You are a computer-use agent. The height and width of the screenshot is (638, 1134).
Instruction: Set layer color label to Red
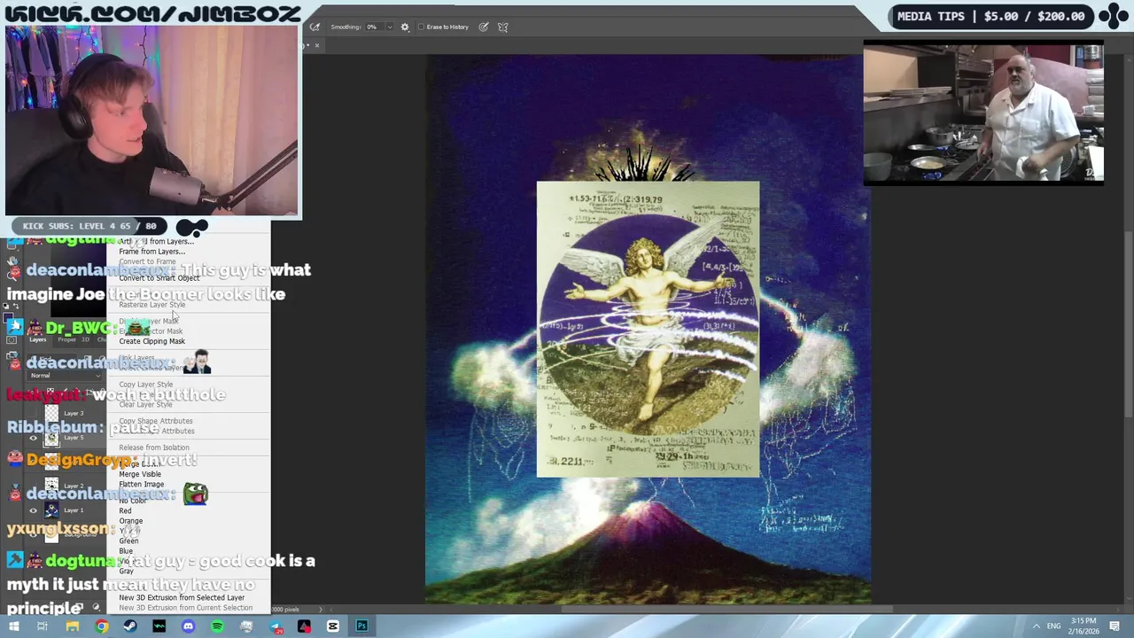coord(125,511)
